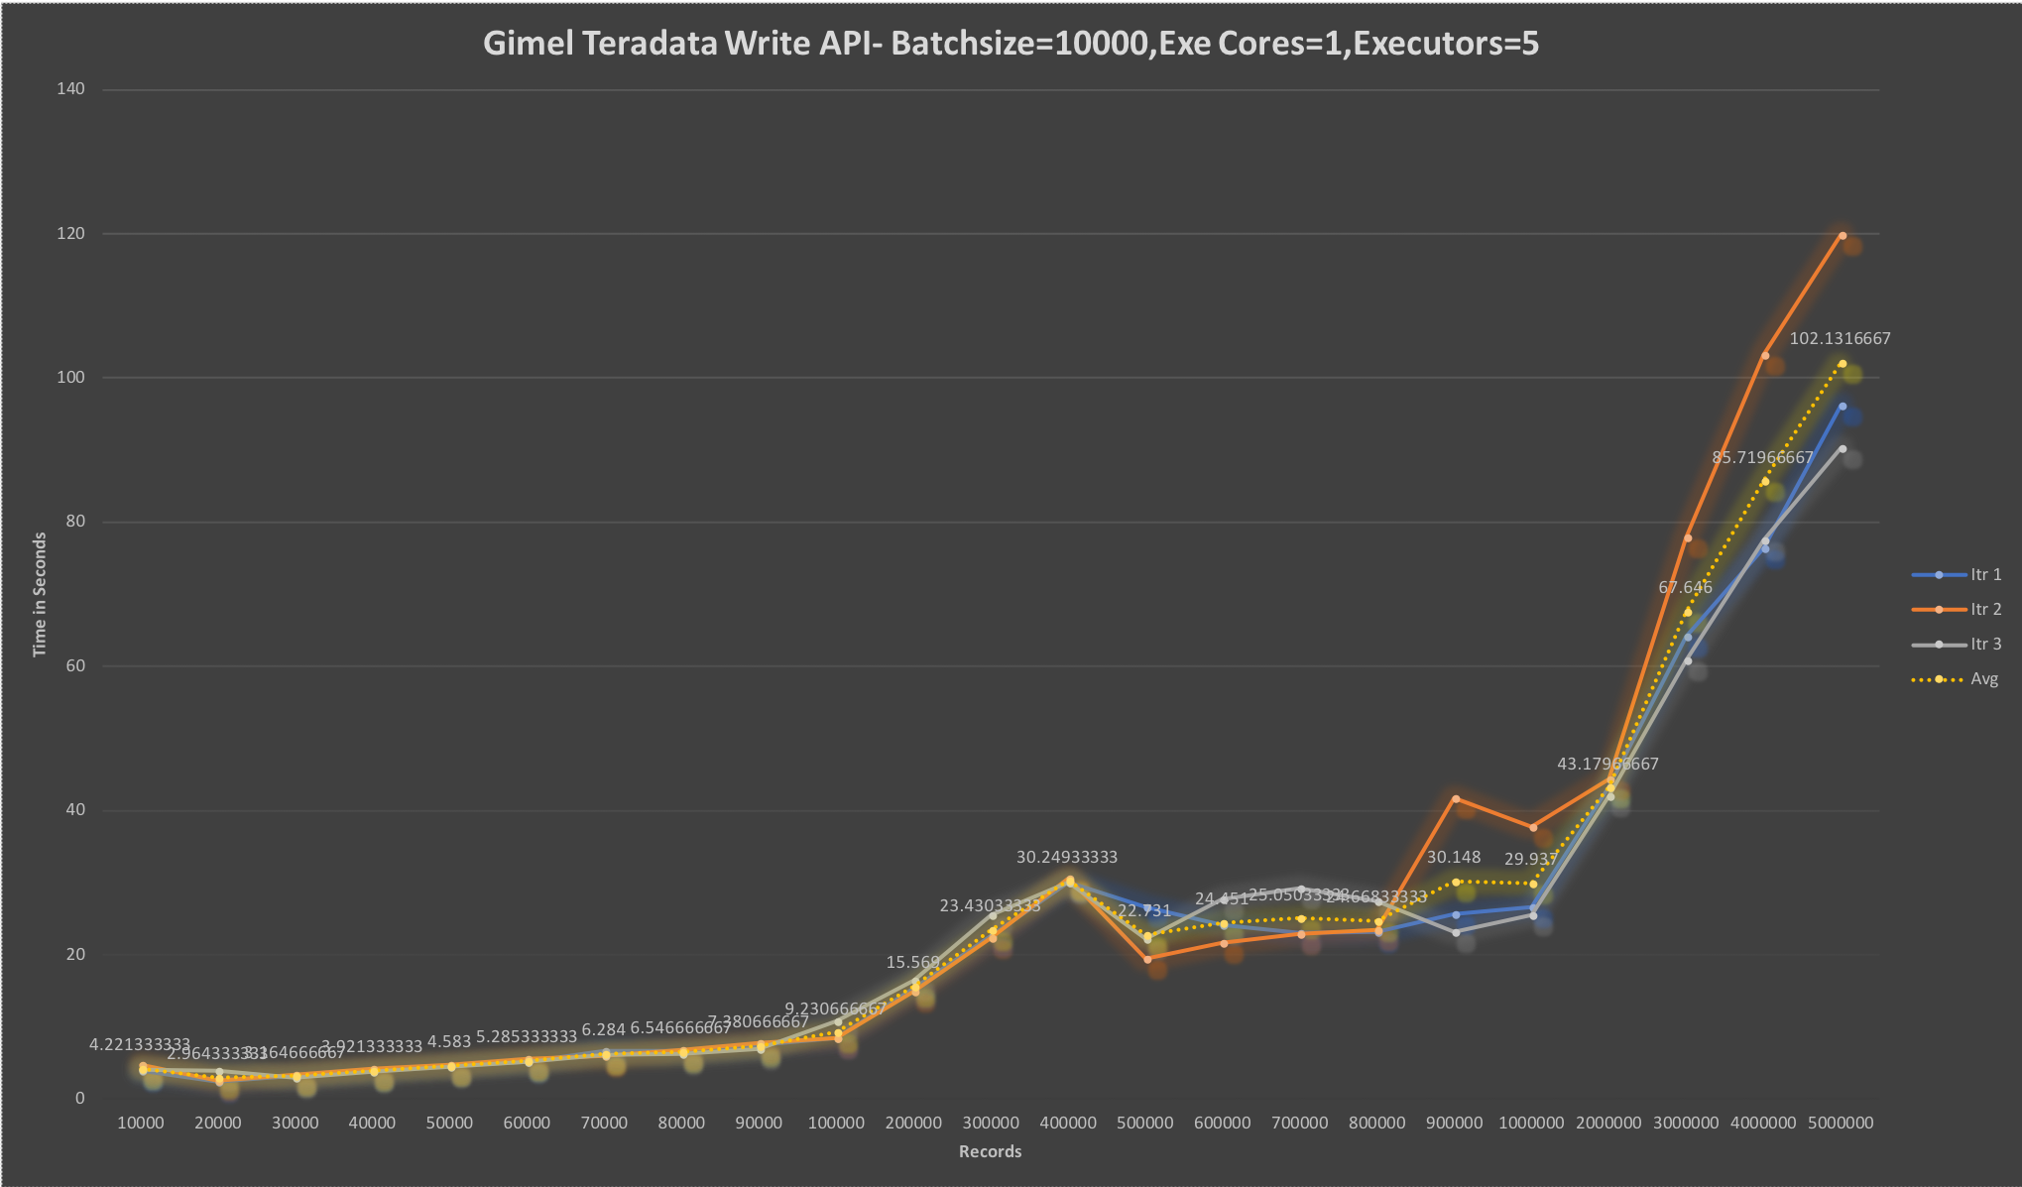Click the 800000 x-axis label
Viewport: 2022px width, 1187px height.
point(1376,1123)
